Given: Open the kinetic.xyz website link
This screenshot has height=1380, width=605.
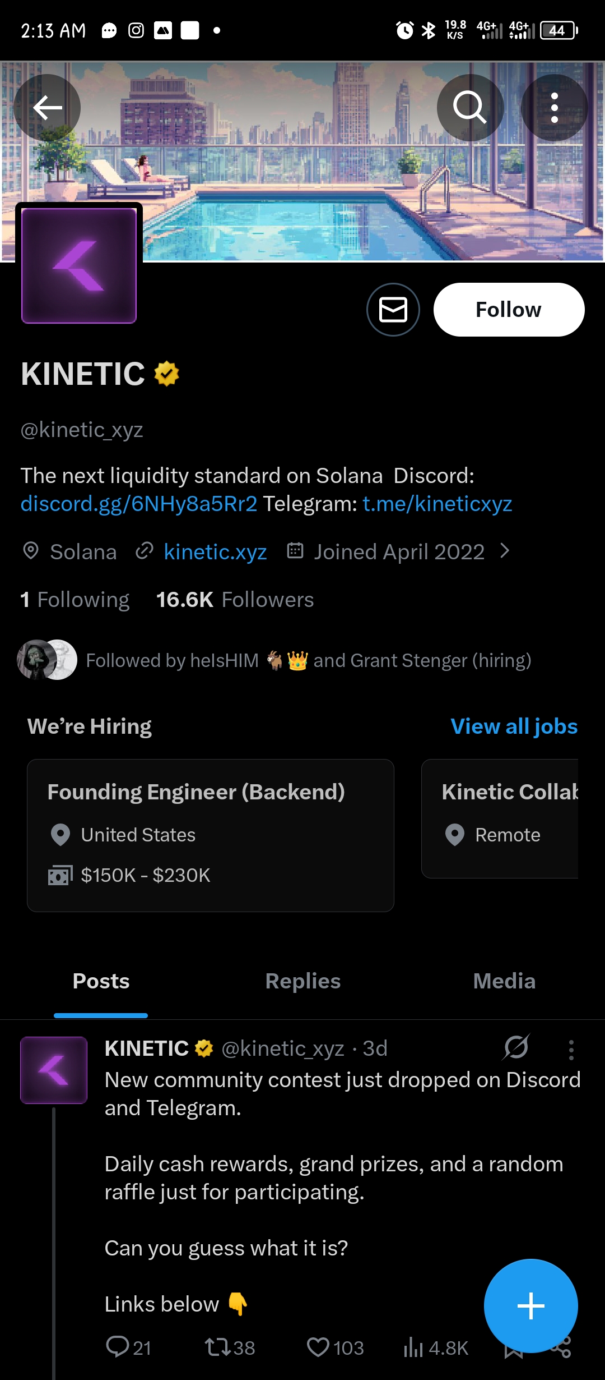Looking at the screenshot, I should point(215,552).
